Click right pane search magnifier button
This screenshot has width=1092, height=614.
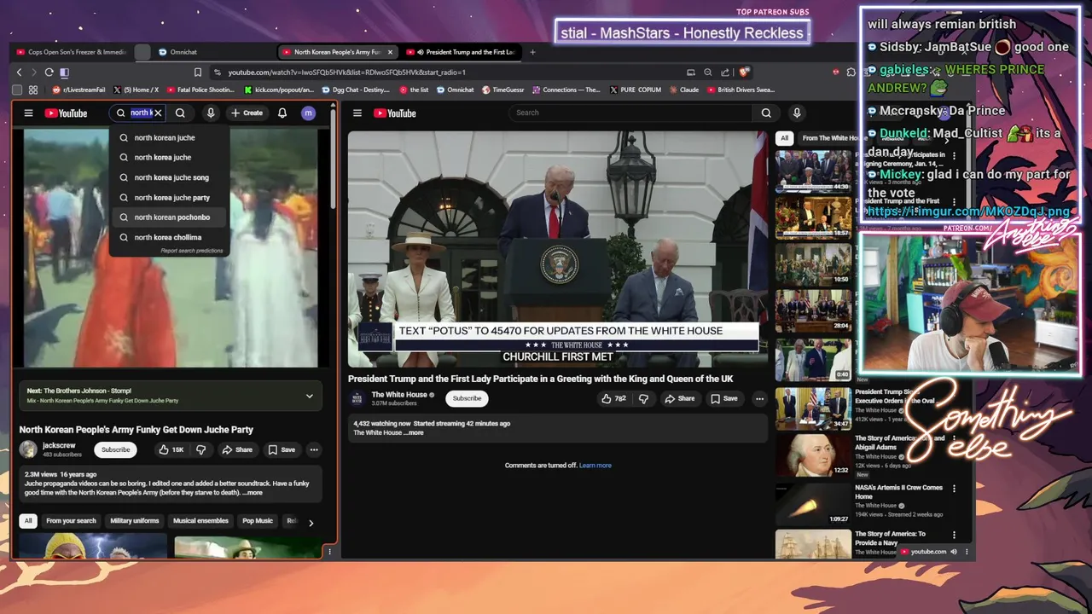766,113
